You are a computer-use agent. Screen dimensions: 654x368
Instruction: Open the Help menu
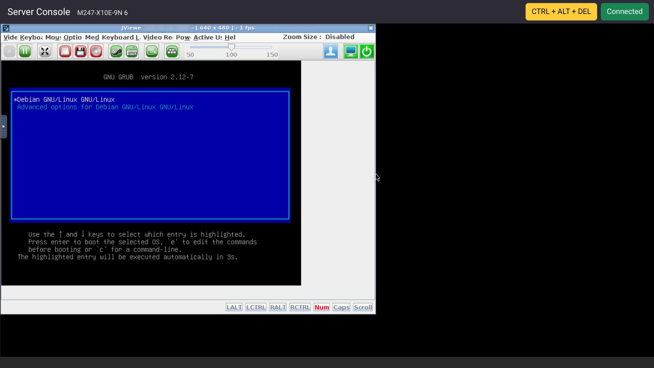230,37
